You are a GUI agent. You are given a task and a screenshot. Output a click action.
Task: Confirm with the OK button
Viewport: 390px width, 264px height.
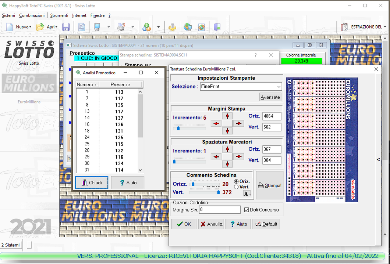point(184,224)
